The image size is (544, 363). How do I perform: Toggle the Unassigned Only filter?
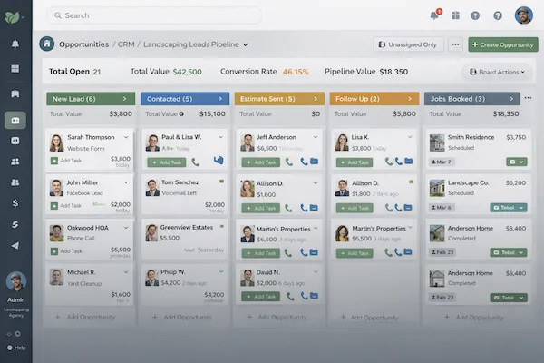point(408,44)
